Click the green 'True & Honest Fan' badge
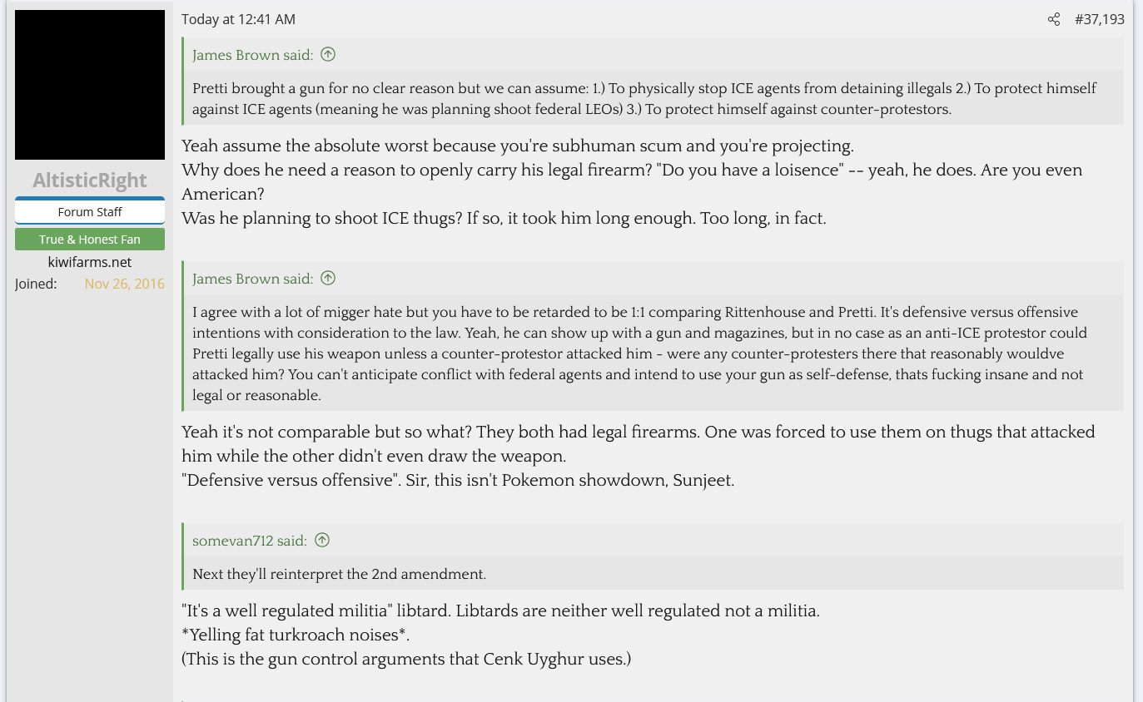Image resolution: width=1143 pixels, height=702 pixels. point(90,240)
